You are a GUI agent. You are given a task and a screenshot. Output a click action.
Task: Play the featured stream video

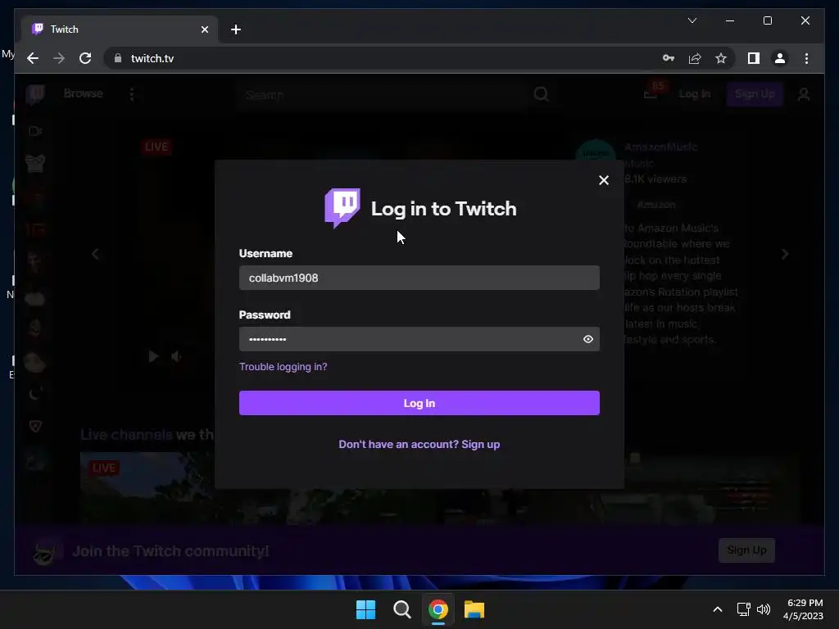pos(153,356)
